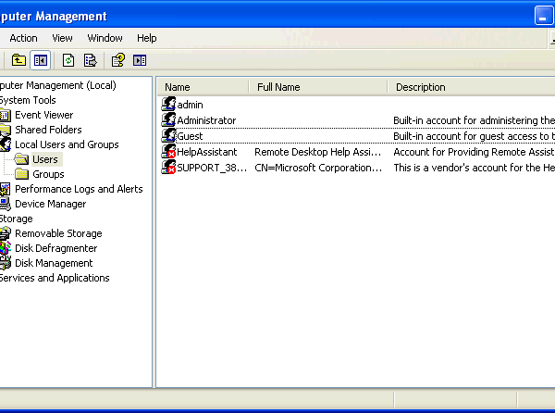This screenshot has height=413, width=555.
Task: Select Disk Defragmenter in tree
Action: point(55,248)
